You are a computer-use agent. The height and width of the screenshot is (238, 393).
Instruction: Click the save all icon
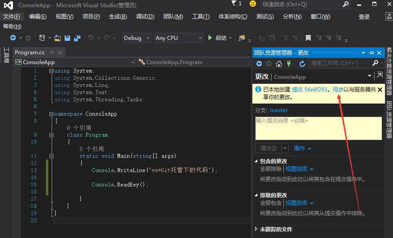point(77,38)
